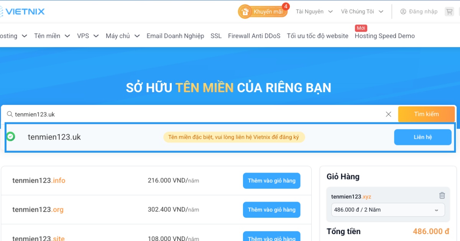Select the SSL menu item
This screenshot has width=460, height=241.
[216, 36]
